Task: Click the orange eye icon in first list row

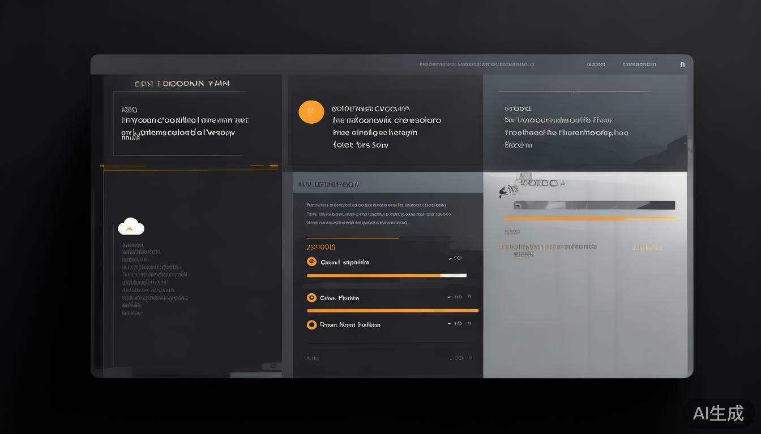Action: click(311, 262)
